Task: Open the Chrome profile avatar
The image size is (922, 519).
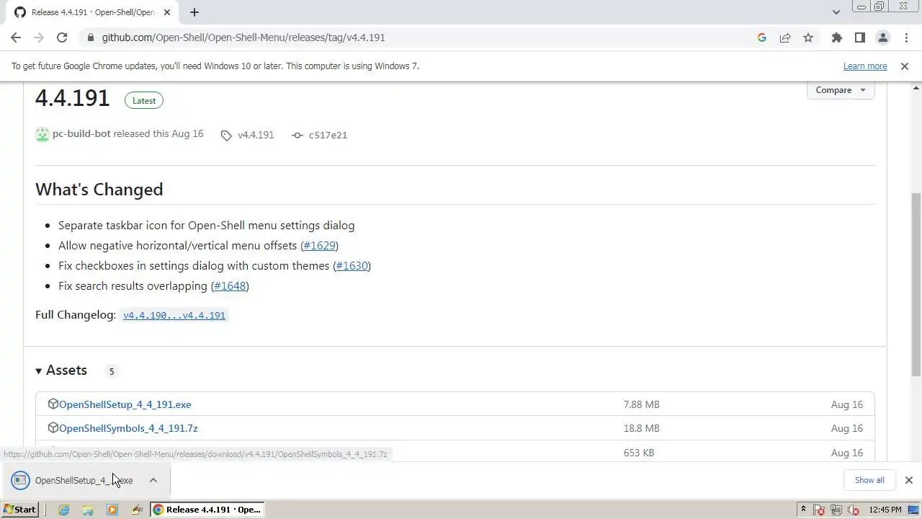Action: pos(882,37)
